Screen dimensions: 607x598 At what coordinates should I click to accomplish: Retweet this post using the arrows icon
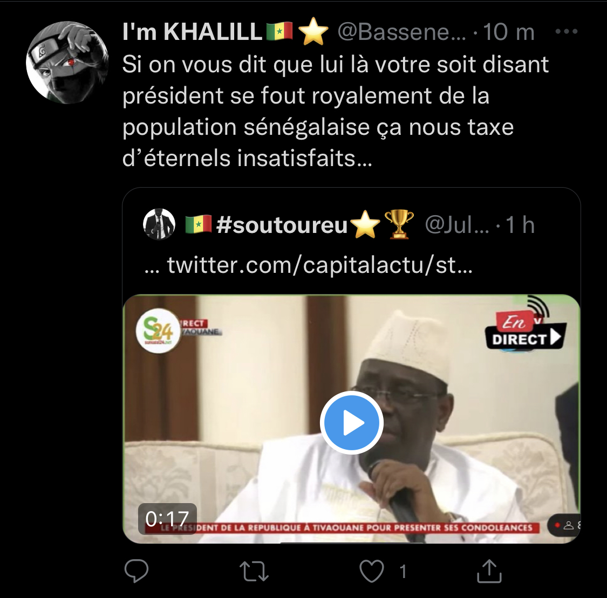click(254, 571)
